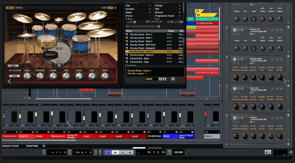Sort results by the Name column header
Screen dimensions: 295x163
click(146, 31)
